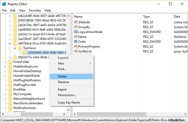
Task: Click the HomeFolderDesktop folder icon
Action: pyautogui.click(x=10, y=71)
